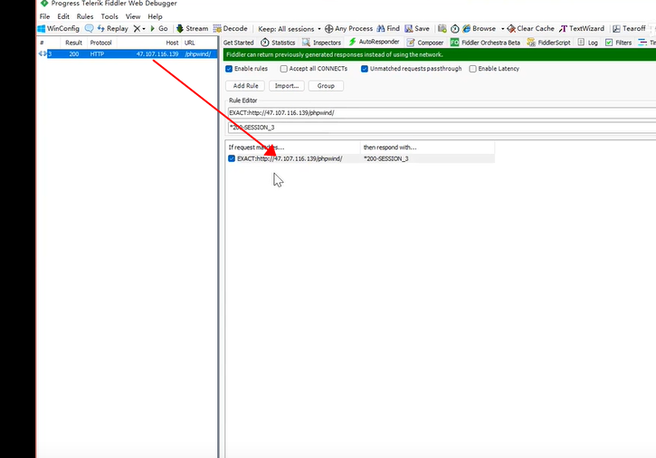Click the Go resume button
The image size is (656, 458).
pyautogui.click(x=159, y=28)
